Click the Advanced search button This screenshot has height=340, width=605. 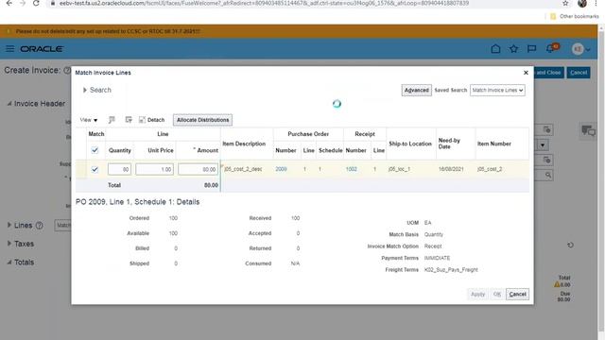click(416, 91)
